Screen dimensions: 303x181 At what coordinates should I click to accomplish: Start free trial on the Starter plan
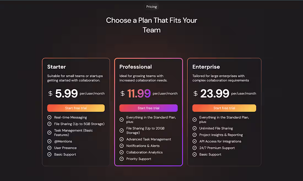(76, 108)
